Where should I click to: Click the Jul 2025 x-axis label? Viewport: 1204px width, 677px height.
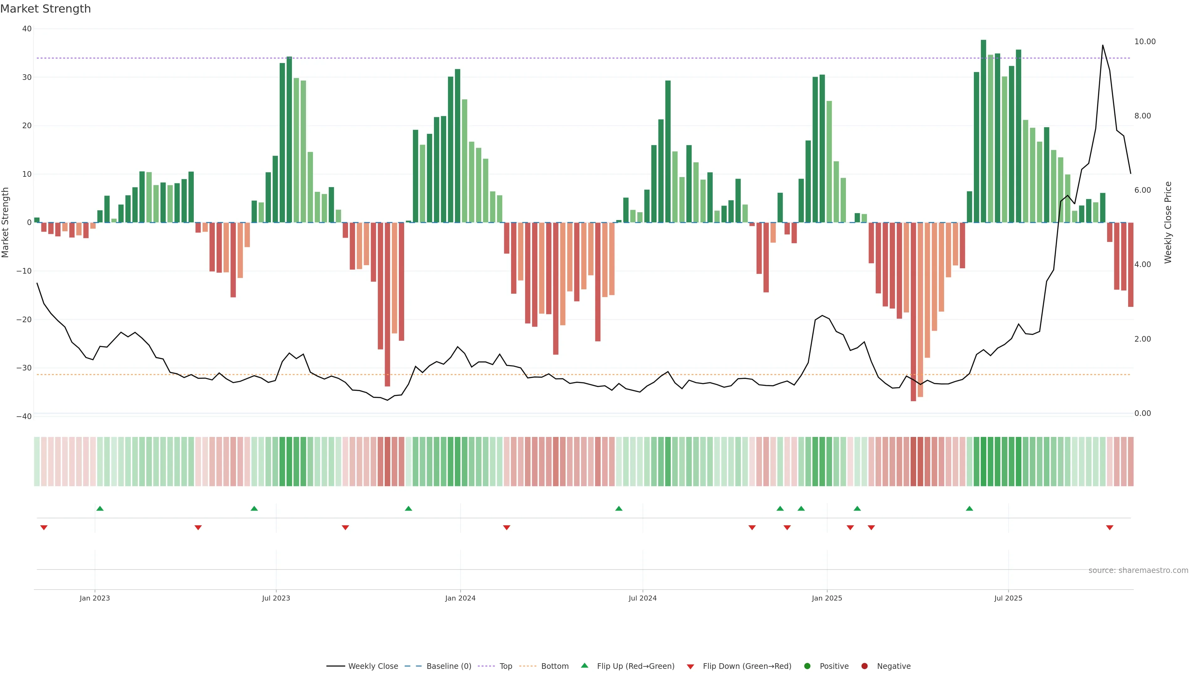1008,598
